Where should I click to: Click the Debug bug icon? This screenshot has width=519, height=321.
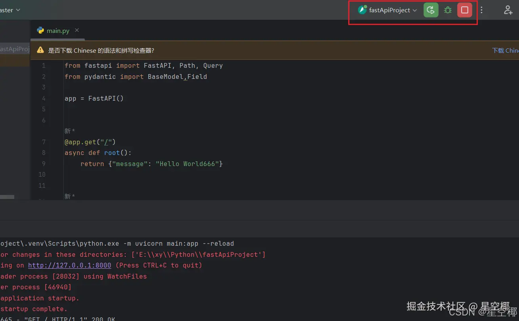[448, 10]
